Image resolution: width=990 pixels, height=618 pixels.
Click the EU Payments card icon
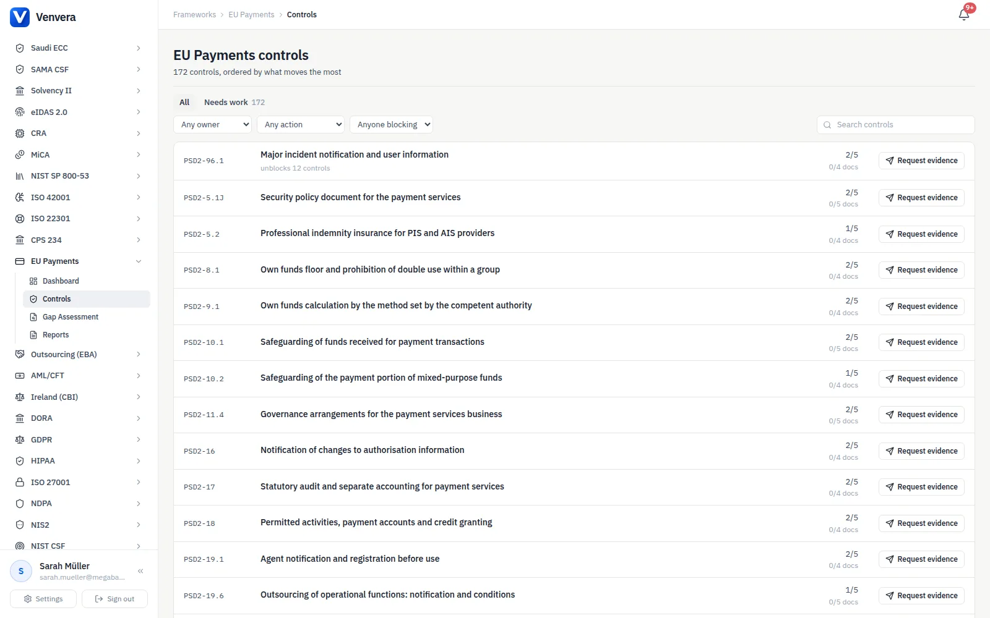point(20,261)
